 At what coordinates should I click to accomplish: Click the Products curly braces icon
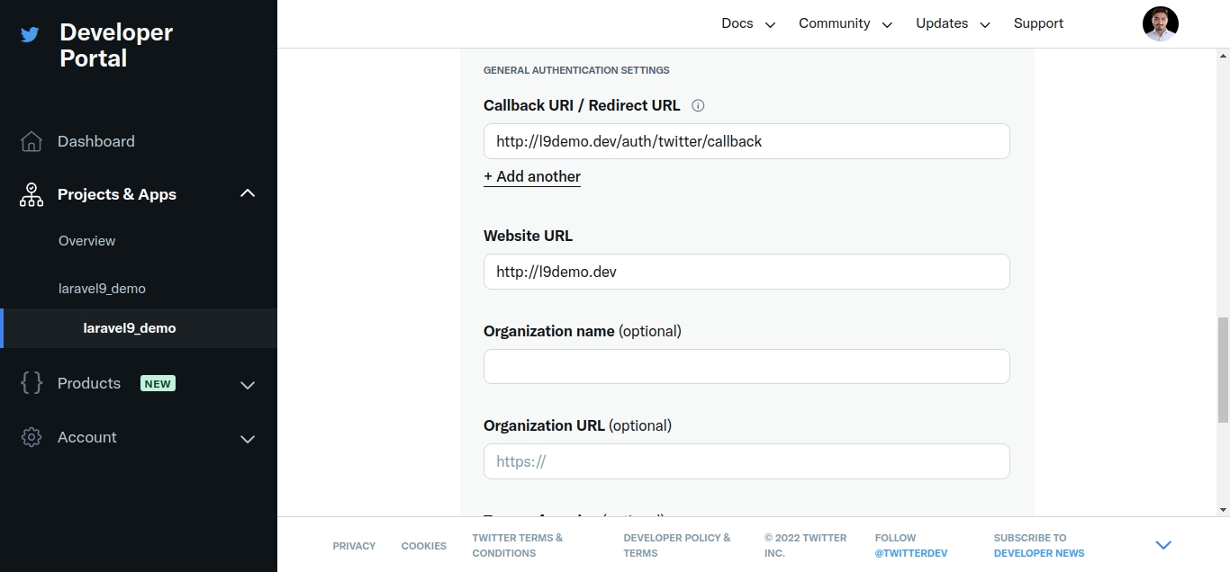pos(32,383)
